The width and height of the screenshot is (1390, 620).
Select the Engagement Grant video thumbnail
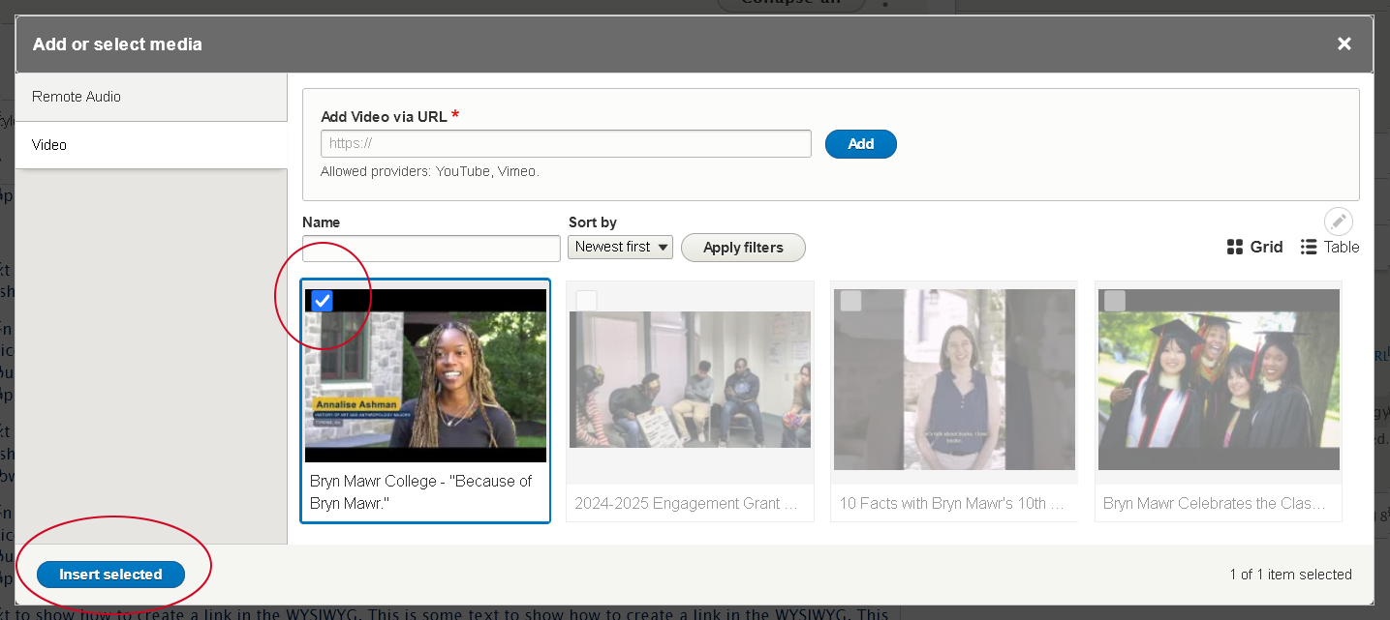click(x=690, y=379)
